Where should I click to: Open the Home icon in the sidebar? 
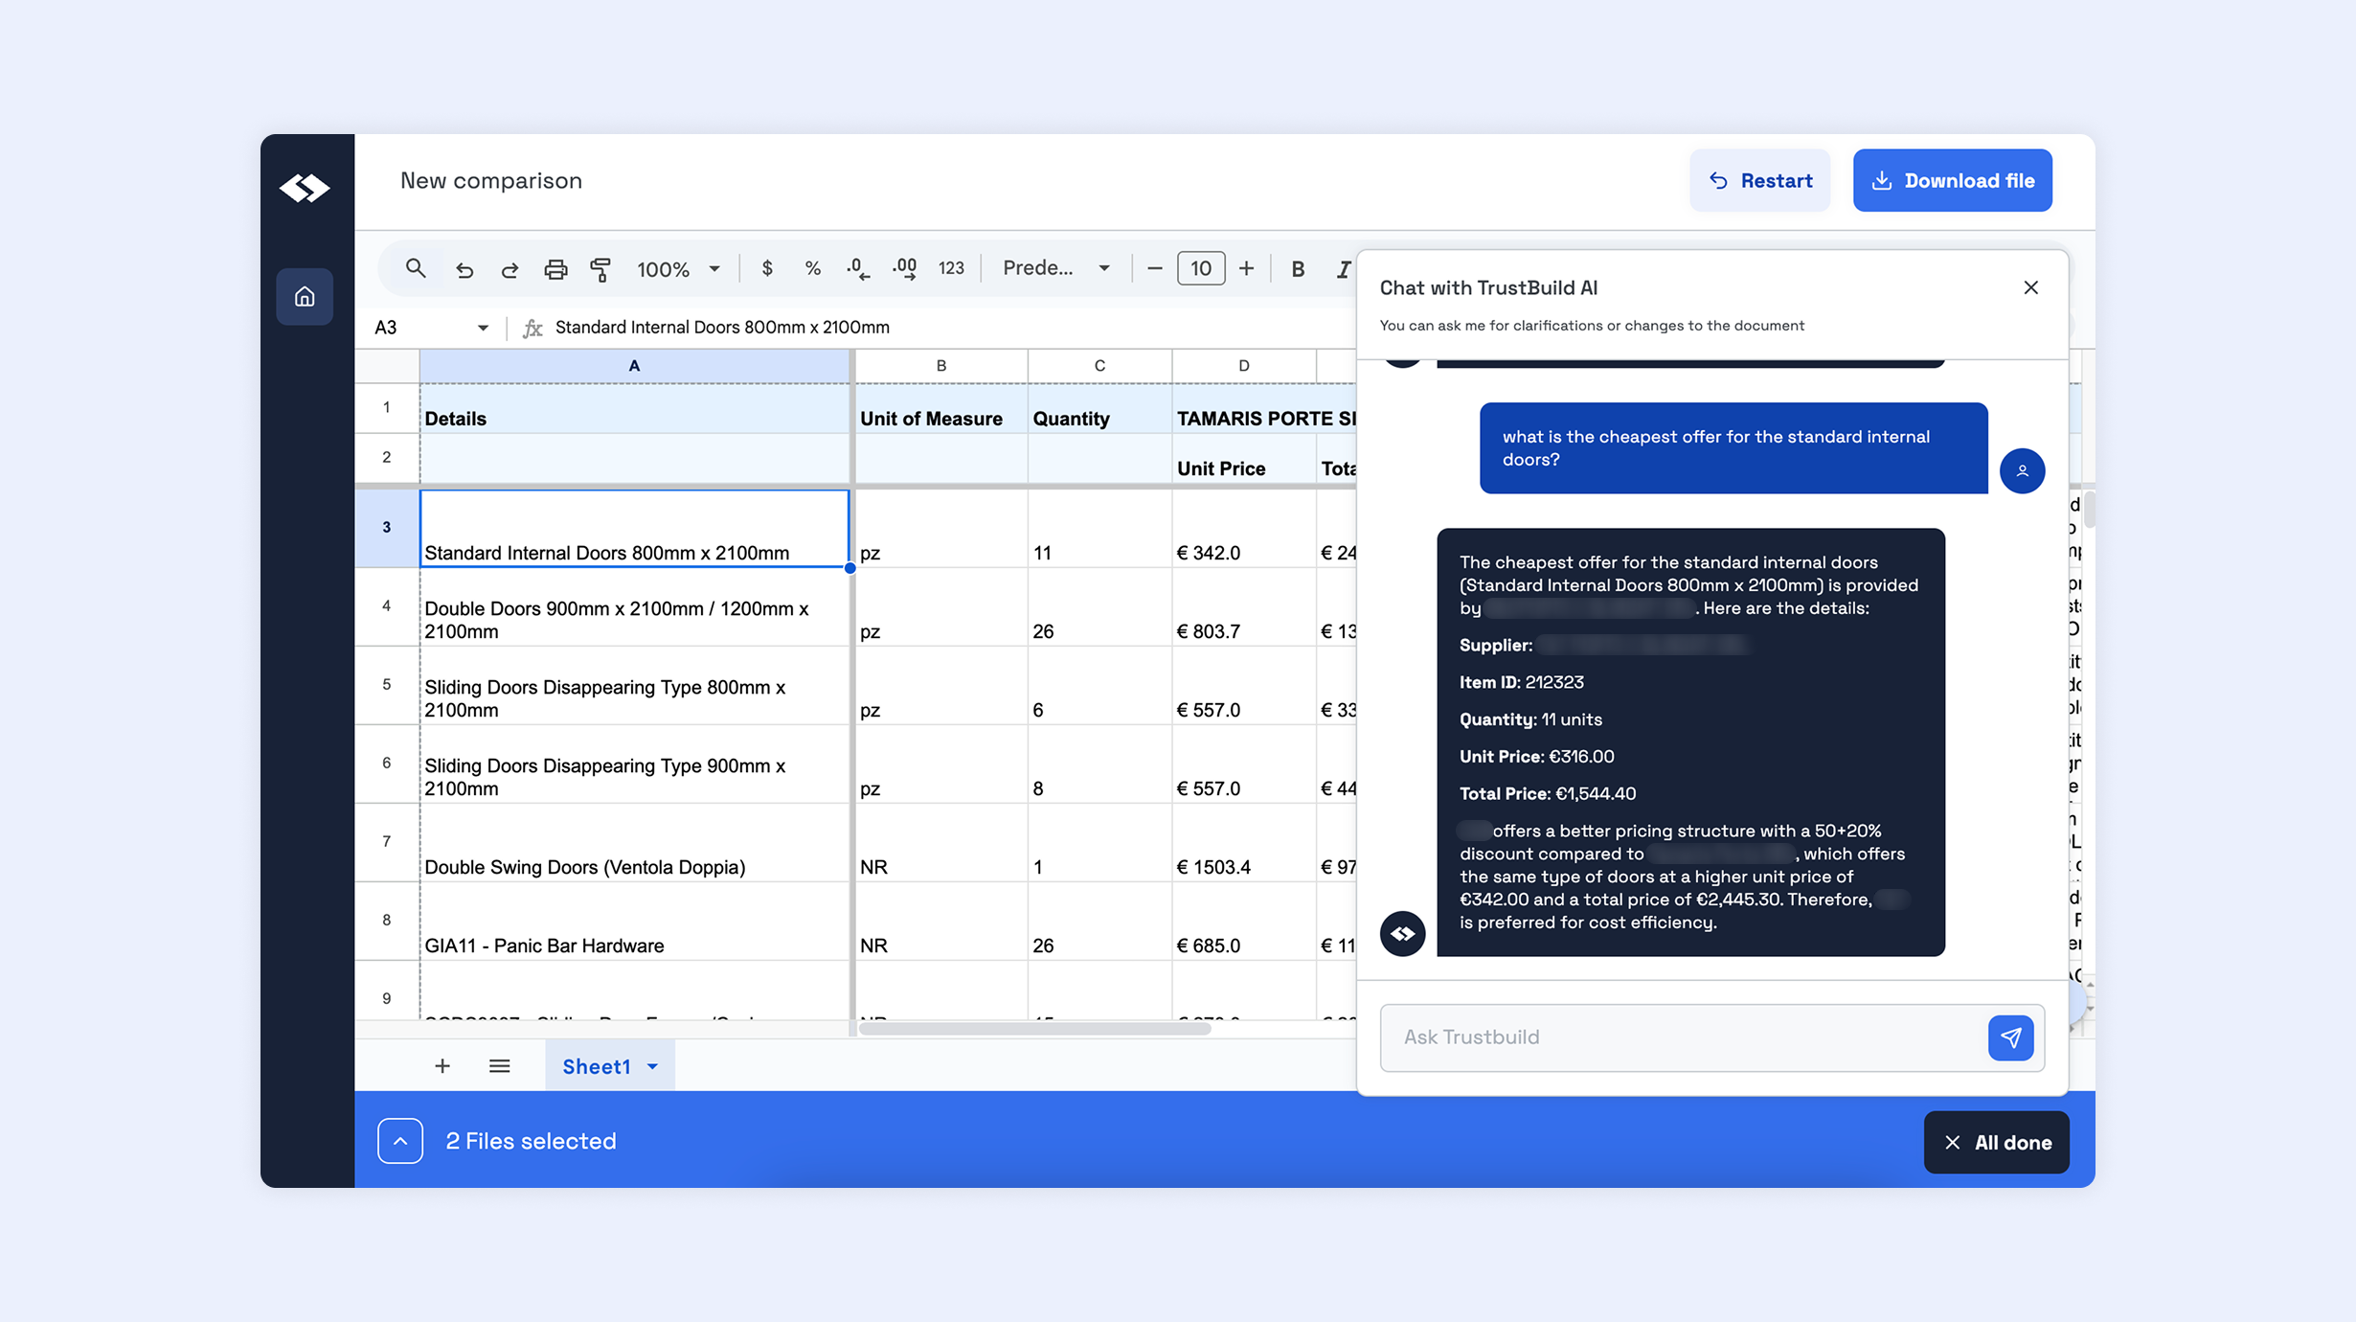coord(305,297)
